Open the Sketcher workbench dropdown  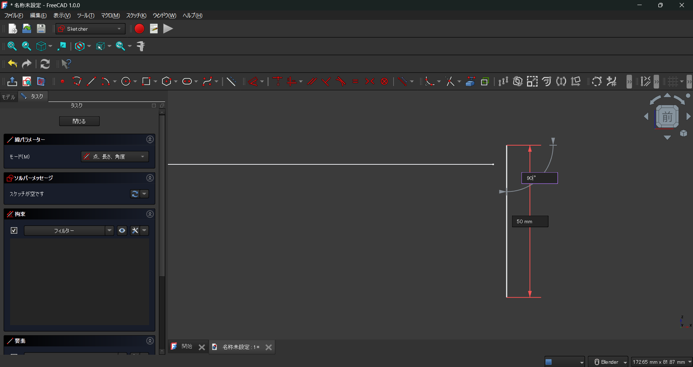click(x=91, y=29)
